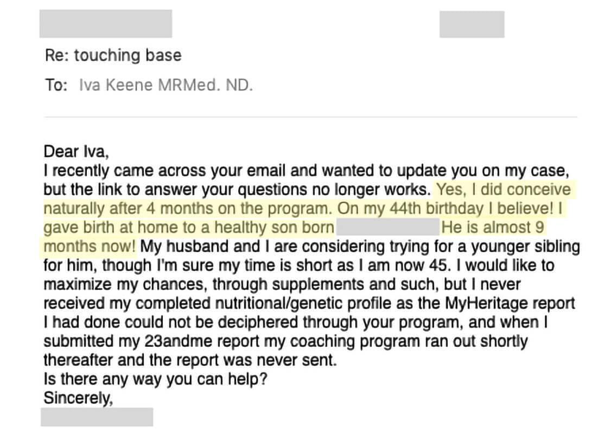Screen dimensions: 605x436
Task: Click the redacted sender name block at top
Action: [x=106, y=24]
